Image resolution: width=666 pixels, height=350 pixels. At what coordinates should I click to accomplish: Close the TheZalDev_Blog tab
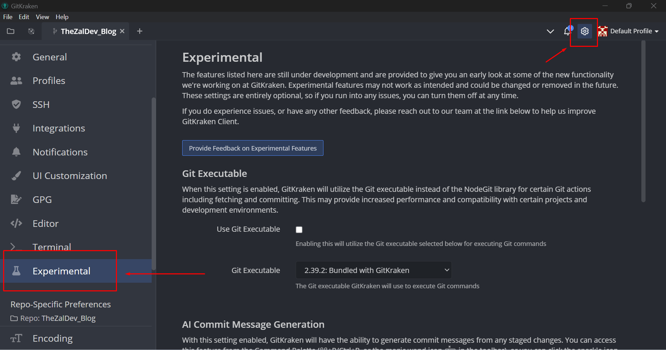pyautogui.click(x=122, y=31)
